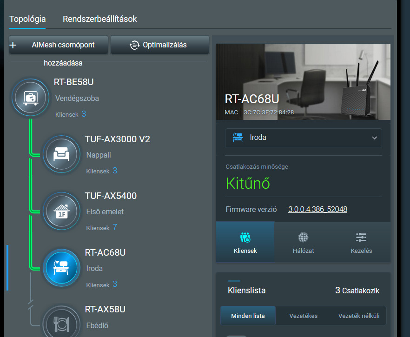410x337 pixels.
Task: Click Kliensek 3 count under RT-BE58U
Action: click(x=71, y=114)
